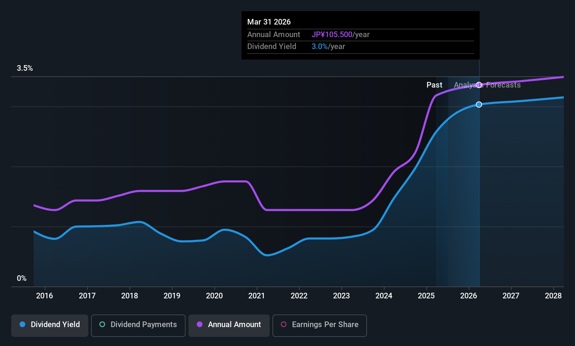The width and height of the screenshot is (575, 346).
Task: Click the JP¥105.500/year tooltip value
Action: click(341, 34)
